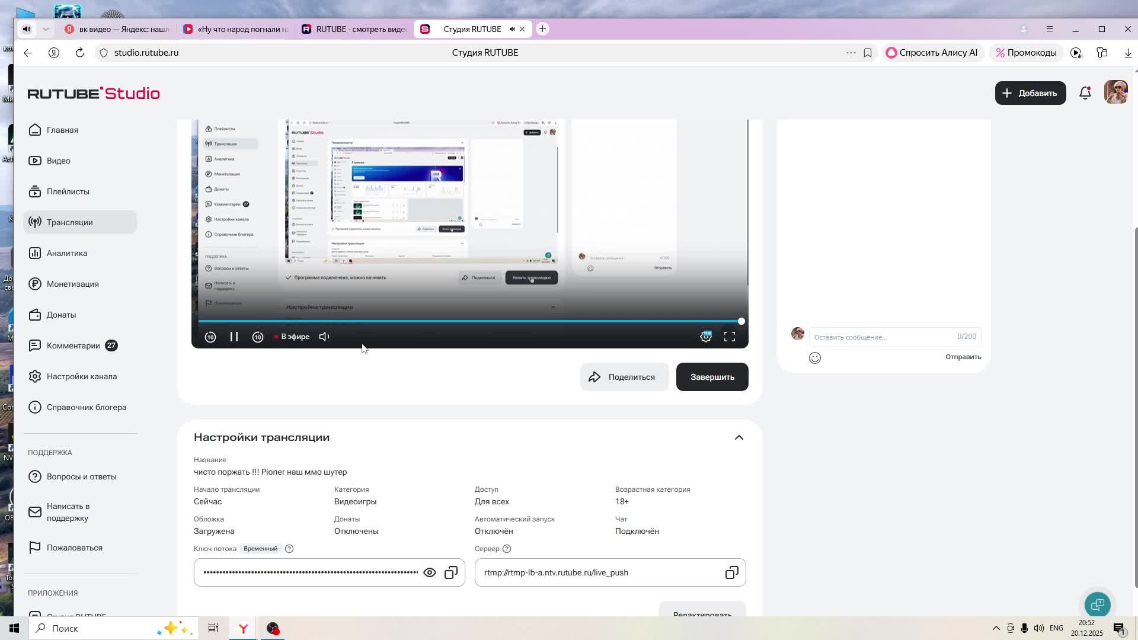Open player quality settings gear
Image resolution: width=1138 pixels, height=640 pixels.
705,337
